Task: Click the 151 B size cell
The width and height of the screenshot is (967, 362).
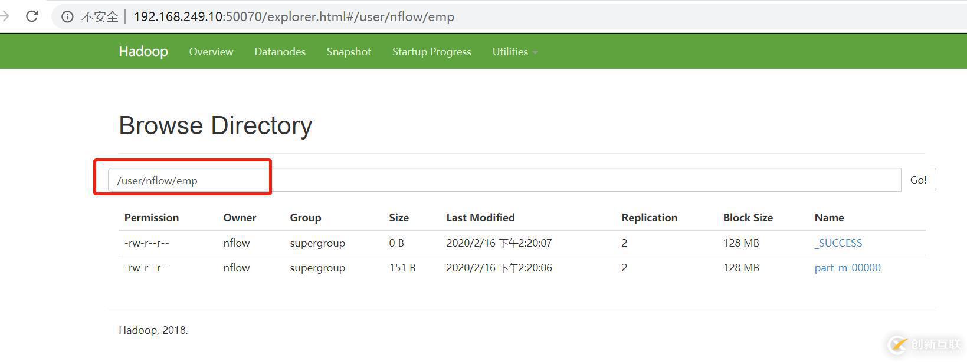Action: (x=402, y=268)
